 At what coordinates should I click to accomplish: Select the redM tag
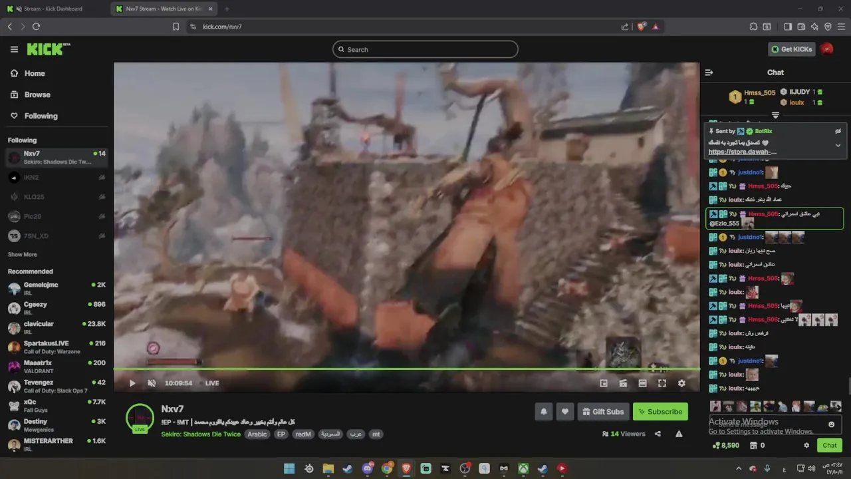[x=303, y=434]
